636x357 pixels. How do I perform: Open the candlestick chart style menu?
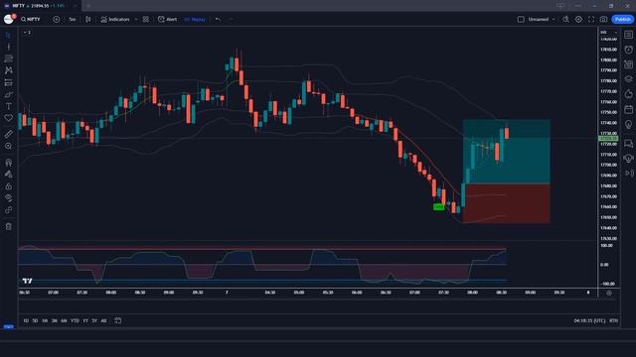[x=88, y=19]
